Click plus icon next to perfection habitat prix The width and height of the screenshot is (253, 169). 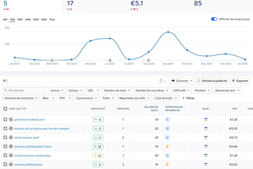(x=11, y=120)
